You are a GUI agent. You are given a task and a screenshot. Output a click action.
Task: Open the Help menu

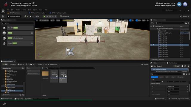click(x=46, y=10)
